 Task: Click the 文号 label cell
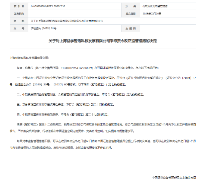(x=19, y=28)
